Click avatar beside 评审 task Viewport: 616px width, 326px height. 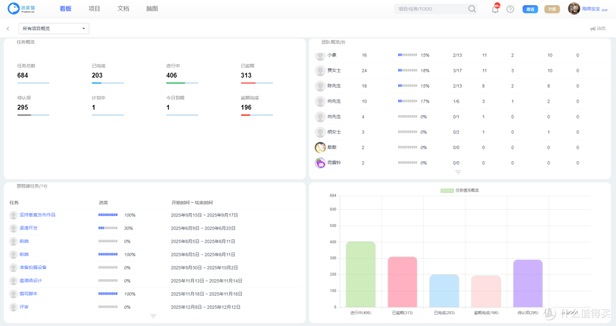13,307
